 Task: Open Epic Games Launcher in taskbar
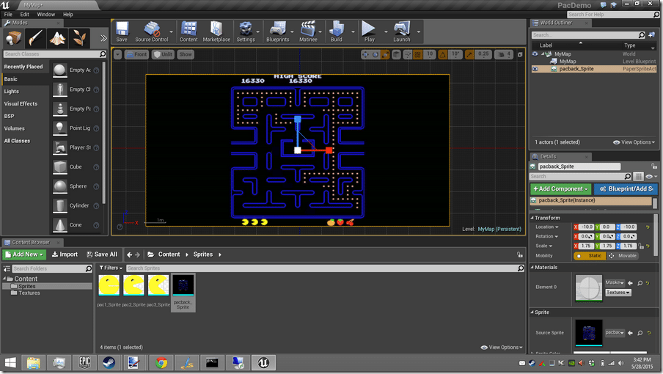pos(84,362)
